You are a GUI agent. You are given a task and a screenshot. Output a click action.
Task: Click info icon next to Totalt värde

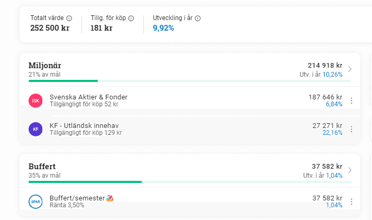(x=69, y=18)
